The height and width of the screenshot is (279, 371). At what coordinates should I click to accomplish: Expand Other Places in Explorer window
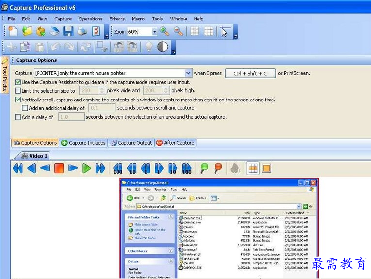(x=170, y=251)
